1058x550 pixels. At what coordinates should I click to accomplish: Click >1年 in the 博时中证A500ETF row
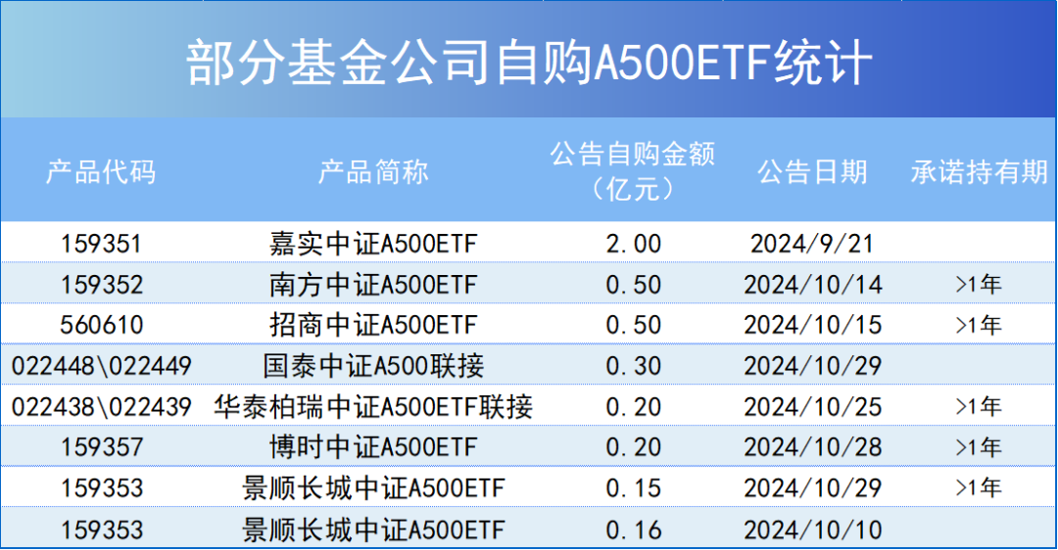(979, 447)
